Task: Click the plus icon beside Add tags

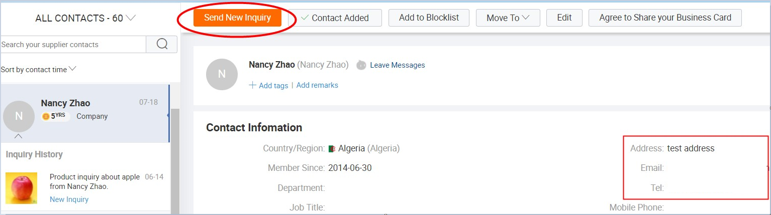Action: point(252,85)
